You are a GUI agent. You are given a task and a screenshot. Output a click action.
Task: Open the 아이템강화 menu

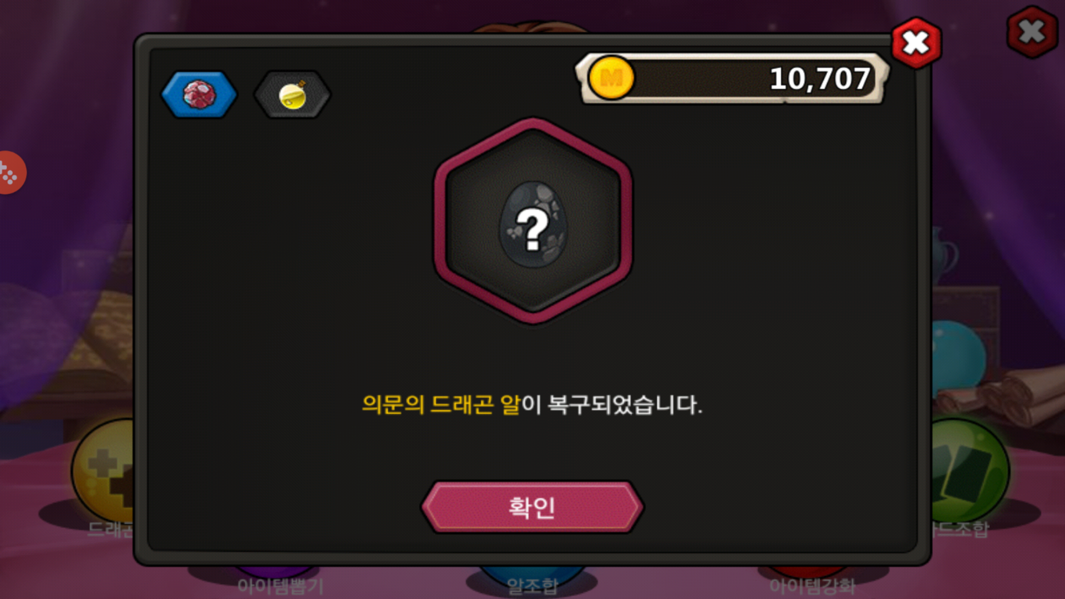click(x=812, y=586)
